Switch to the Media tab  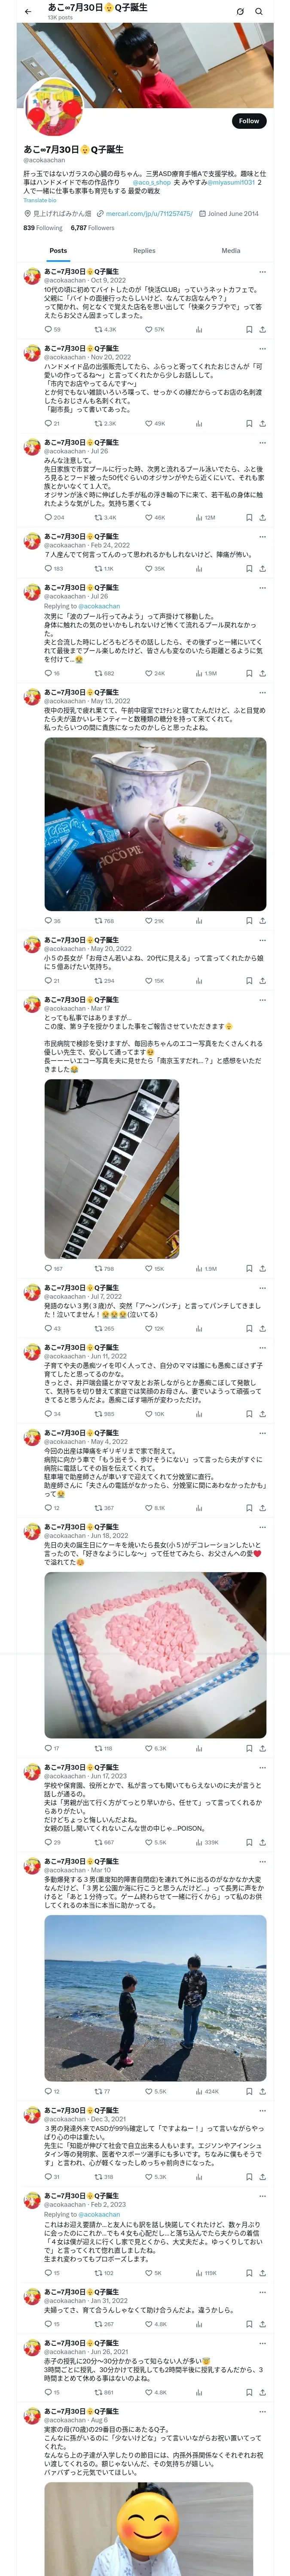(x=231, y=251)
